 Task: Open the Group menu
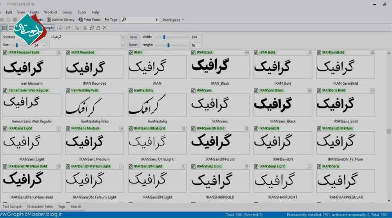click(x=67, y=12)
